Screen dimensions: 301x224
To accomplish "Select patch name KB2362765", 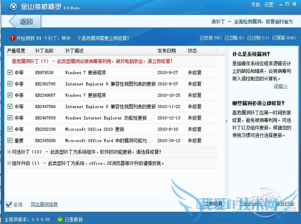I will point(45,84).
